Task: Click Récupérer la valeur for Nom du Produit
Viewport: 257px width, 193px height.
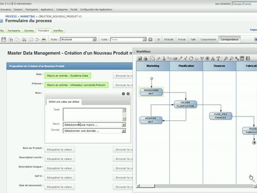Action: (59, 150)
